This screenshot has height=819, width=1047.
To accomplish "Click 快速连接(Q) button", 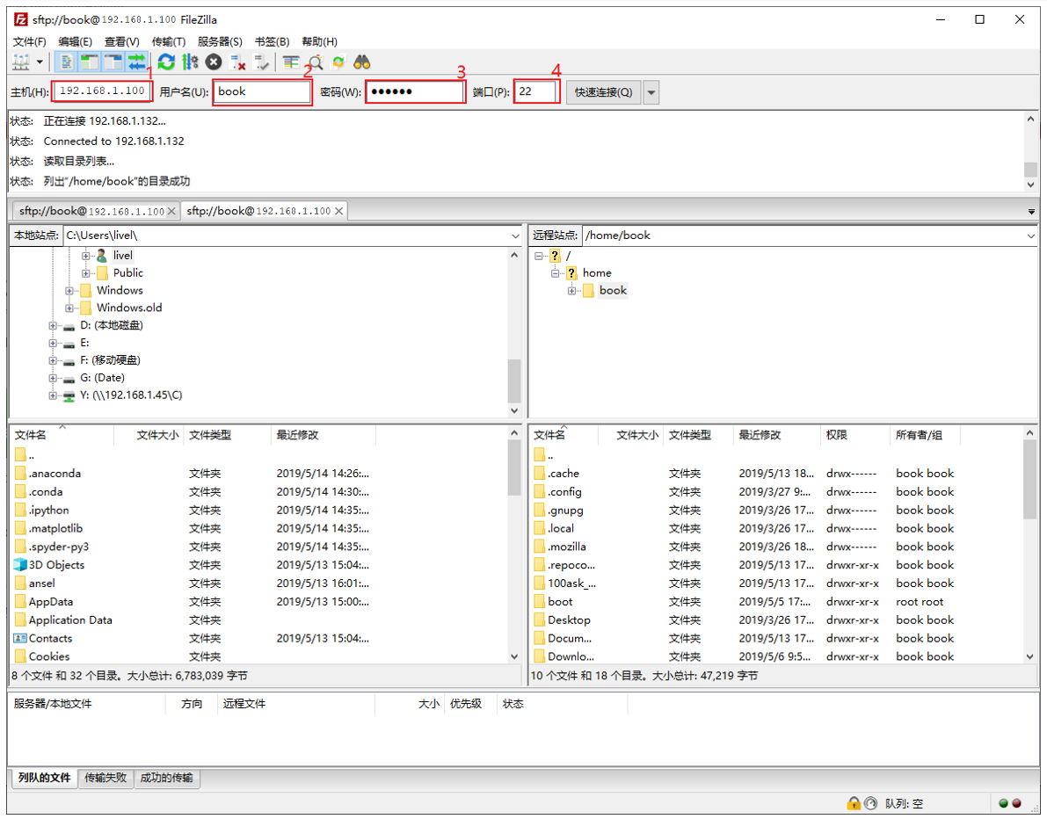I will point(604,92).
